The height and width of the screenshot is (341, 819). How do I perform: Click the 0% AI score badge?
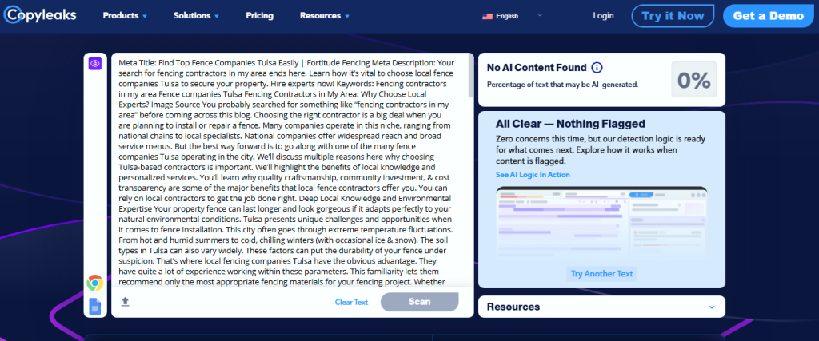tap(693, 80)
